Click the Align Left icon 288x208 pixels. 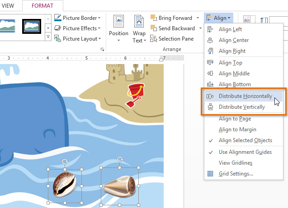point(210,29)
